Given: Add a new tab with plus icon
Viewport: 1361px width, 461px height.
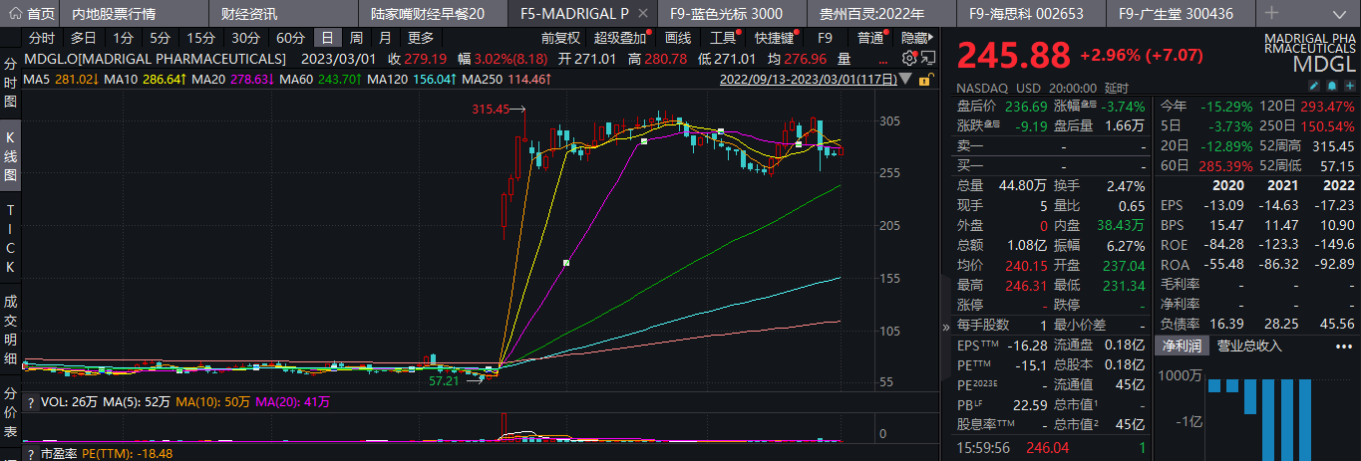Looking at the screenshot, I should coord(1271,13).
